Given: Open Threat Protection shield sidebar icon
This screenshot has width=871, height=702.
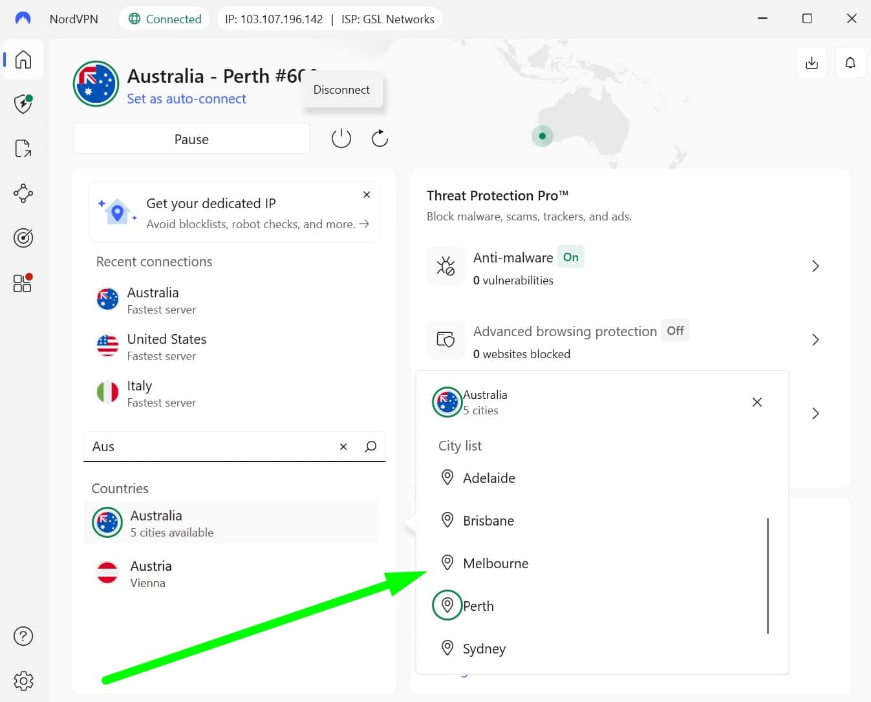Looking at the screenshot, I should pyautogui.click(x=23, y=103).
